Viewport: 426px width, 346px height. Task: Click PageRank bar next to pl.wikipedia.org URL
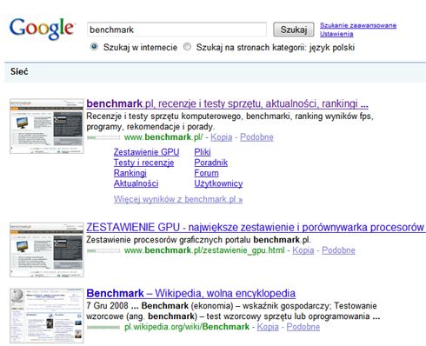coord(103,328)
